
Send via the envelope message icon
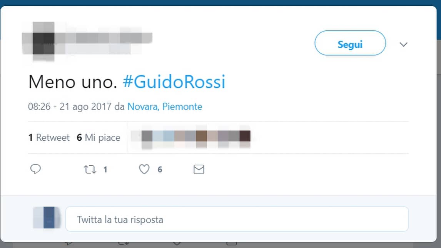(x=199, y=169)
